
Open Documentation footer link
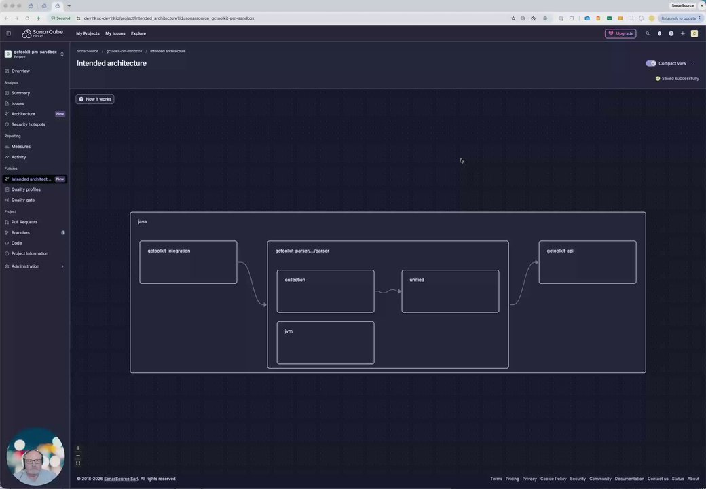tap(629, 479)
